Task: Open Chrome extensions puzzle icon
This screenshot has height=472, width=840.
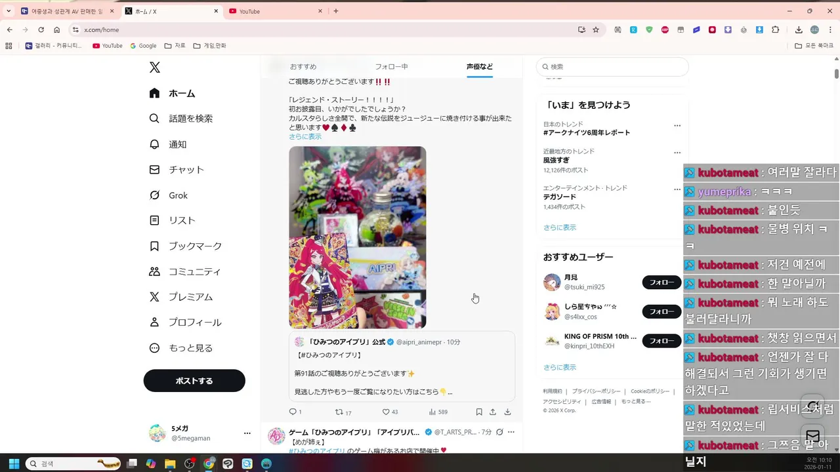Action: (x=776, y=29)
